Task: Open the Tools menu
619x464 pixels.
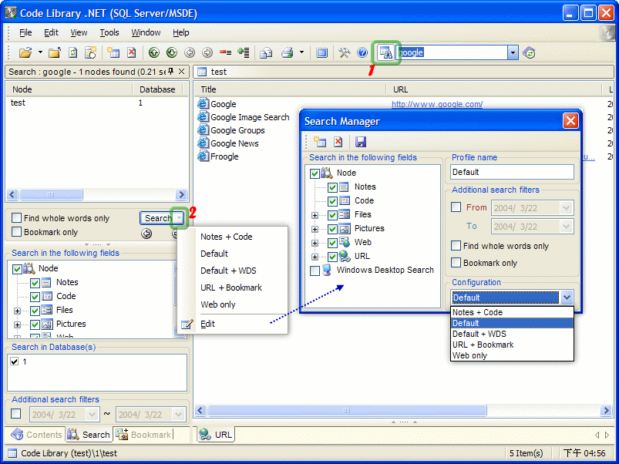Action: pyautogui.click(x=109, y=32)
